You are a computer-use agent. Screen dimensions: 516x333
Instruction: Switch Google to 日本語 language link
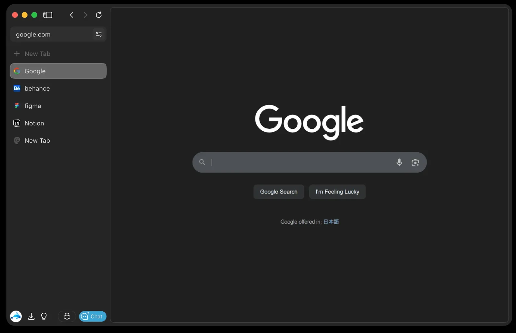331,222
